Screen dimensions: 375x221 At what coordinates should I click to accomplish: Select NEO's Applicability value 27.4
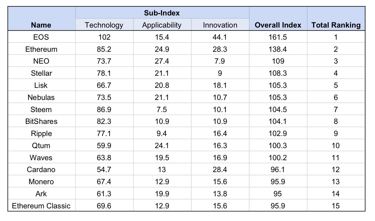162,61
